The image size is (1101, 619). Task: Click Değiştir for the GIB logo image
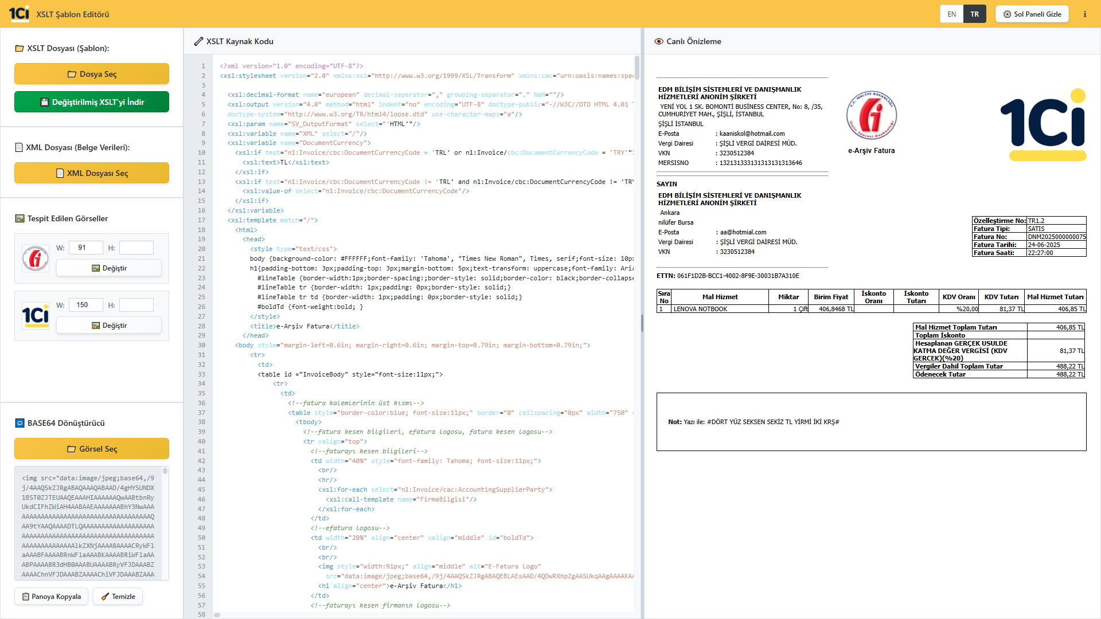point(109,268)
